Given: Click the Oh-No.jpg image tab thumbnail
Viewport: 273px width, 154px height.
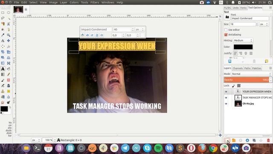Looking at the screenshot, I should 18,9.
